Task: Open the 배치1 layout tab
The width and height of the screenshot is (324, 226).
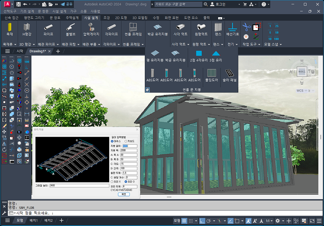Action: click(x=34, y=221)
